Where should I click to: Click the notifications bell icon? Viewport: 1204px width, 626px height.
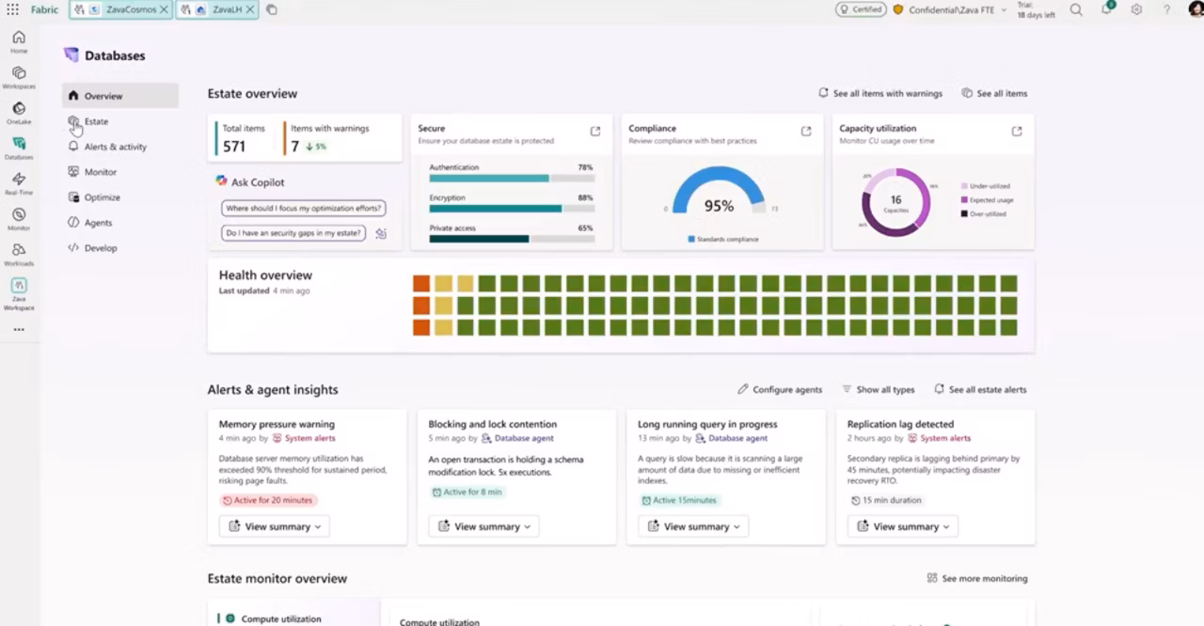1107,9
